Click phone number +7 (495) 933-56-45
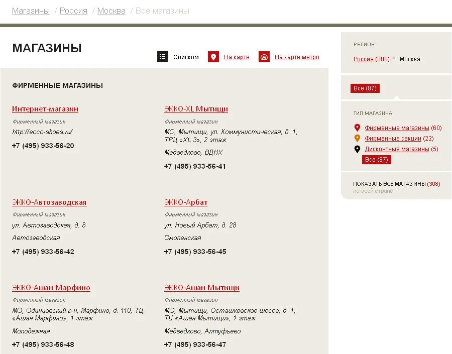Image resolution: width=452 pixels, height=354 pixels. 195,252
